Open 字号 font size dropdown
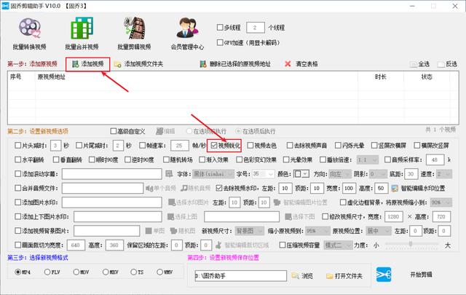Viewport: 466px width, 295px height. 263,173
